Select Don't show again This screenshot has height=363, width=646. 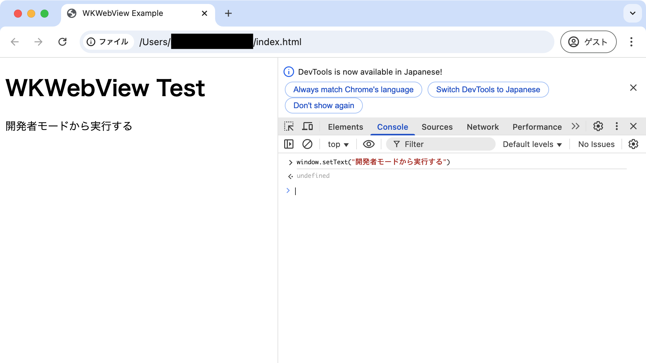[x=323, y=106]
